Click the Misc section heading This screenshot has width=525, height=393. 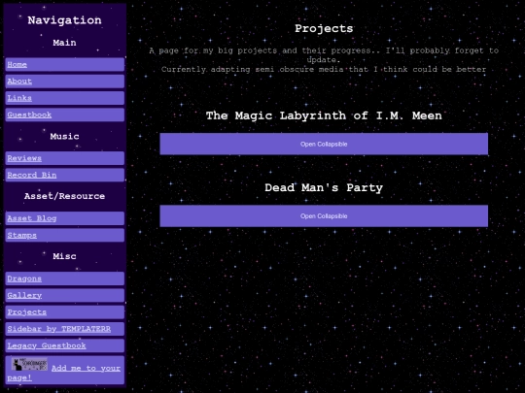point(64,256)
